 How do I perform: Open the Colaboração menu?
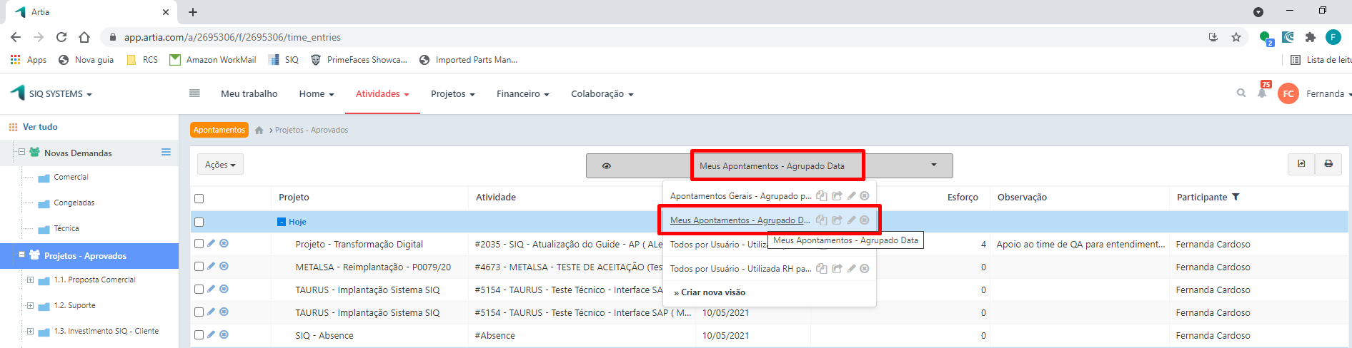(602, 93)
